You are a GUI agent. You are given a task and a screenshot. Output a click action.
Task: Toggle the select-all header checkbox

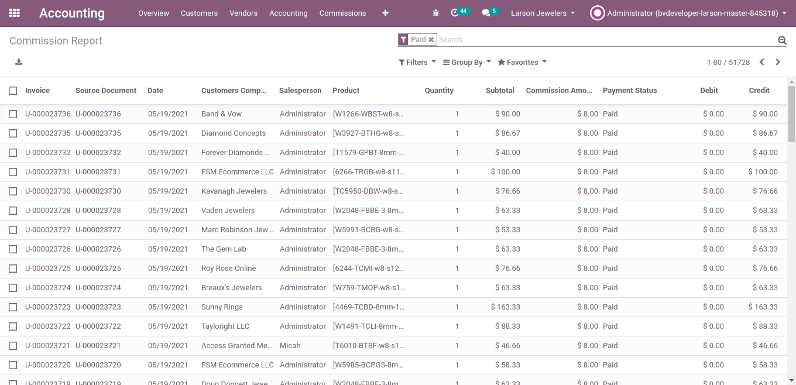click(13, 91)
